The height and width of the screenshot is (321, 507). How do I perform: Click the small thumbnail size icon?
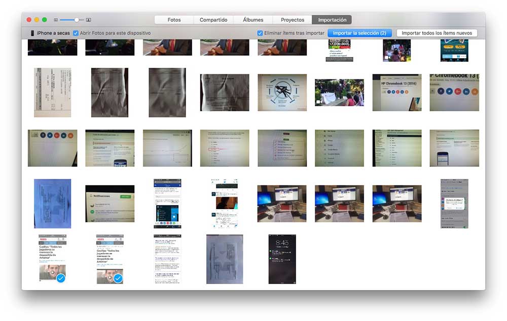coord(56,20)
